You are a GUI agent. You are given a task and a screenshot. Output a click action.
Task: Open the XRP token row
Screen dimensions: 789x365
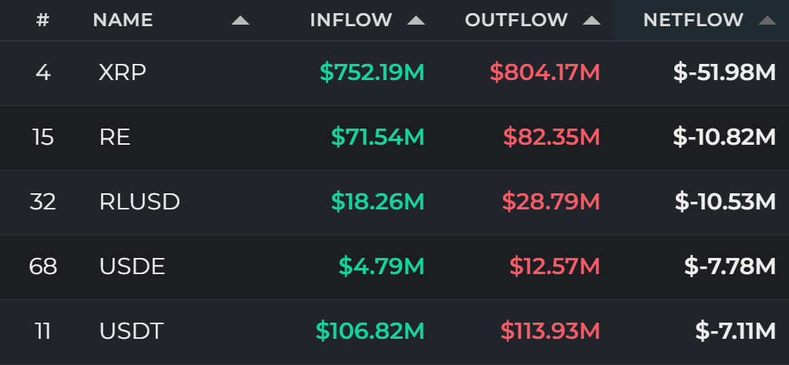394,73
